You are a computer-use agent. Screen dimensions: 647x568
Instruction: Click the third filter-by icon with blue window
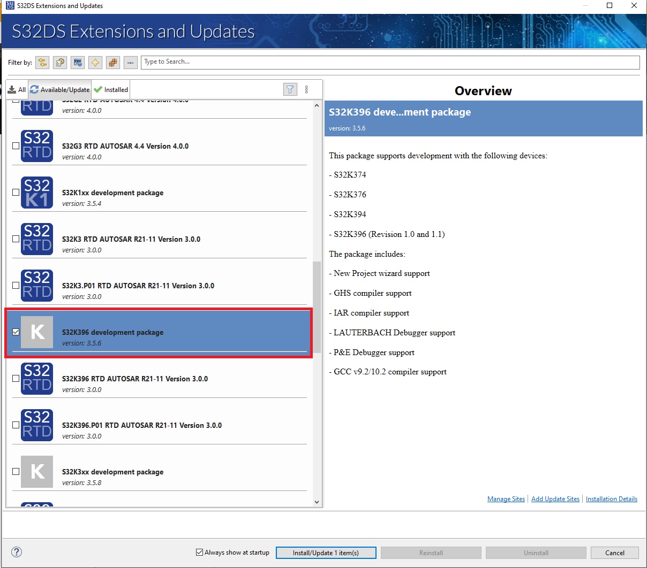78,63
